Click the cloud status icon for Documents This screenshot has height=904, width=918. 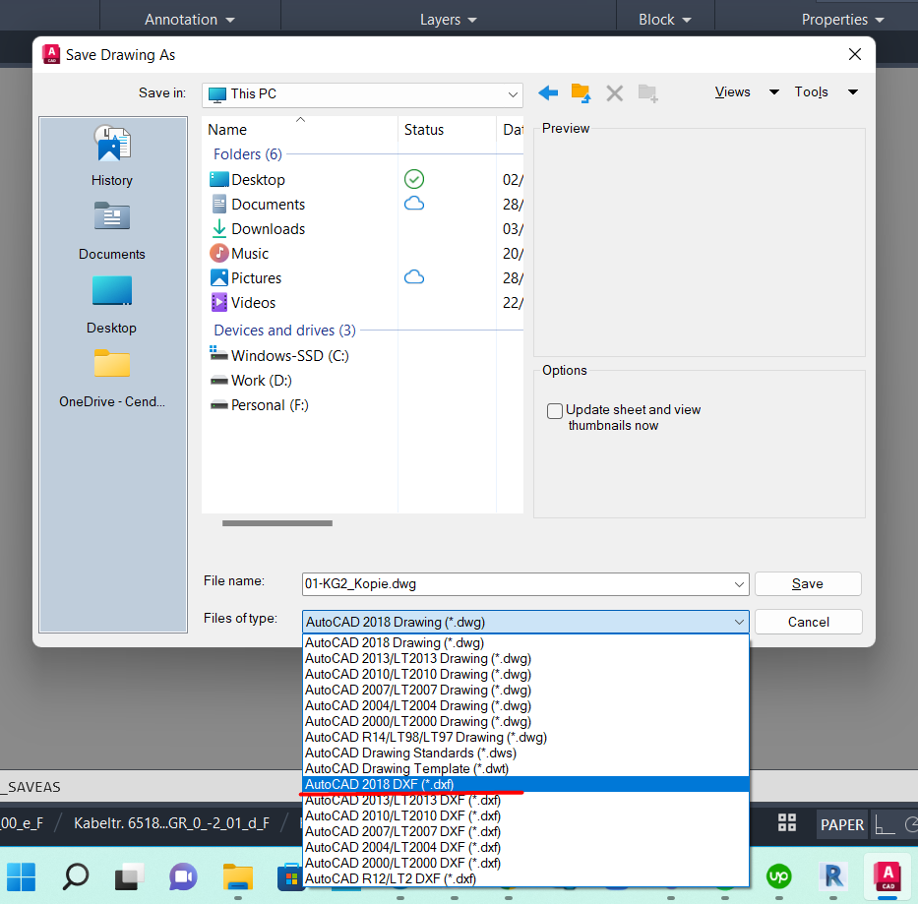414,204
